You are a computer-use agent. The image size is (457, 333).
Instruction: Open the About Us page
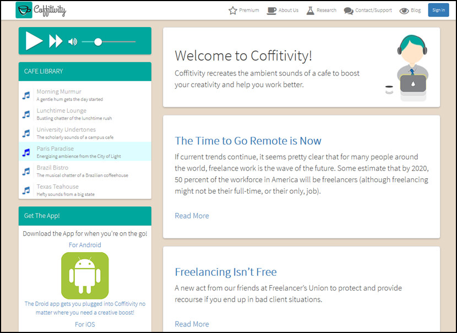click(282, 10)
